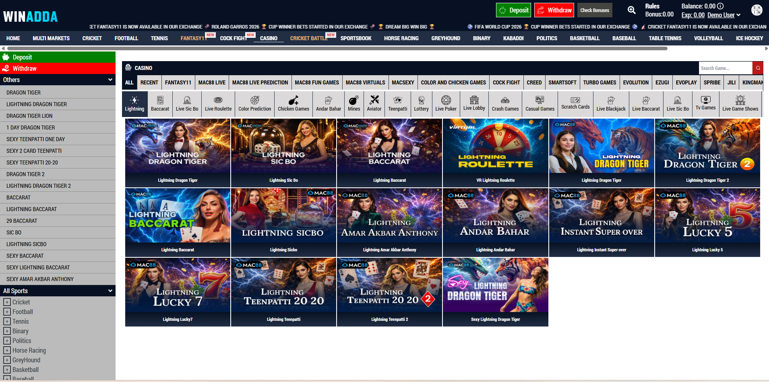The height and width of the screenshot is (382, 769).
Task: Open the Lightning Lucky 5 game thumbnail
Action: click(x=707, y=222)
